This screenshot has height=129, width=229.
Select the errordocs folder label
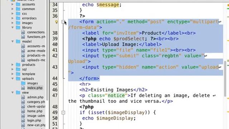(x=29, y=18)
